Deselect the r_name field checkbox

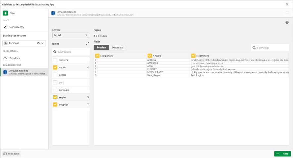[150, 56]
